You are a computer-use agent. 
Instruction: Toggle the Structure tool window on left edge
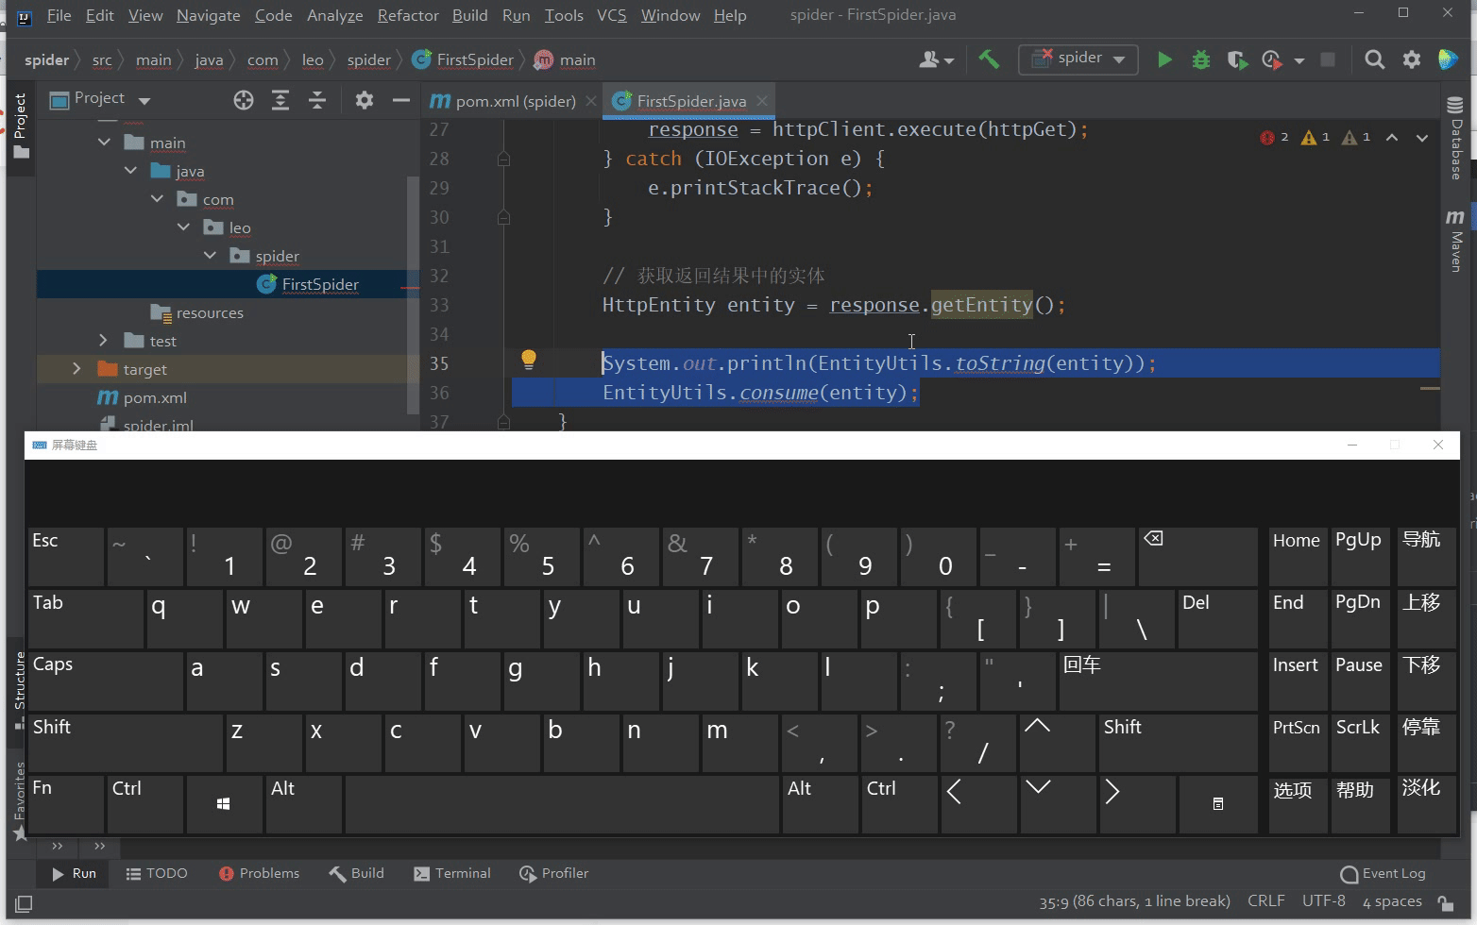point(18,681)
